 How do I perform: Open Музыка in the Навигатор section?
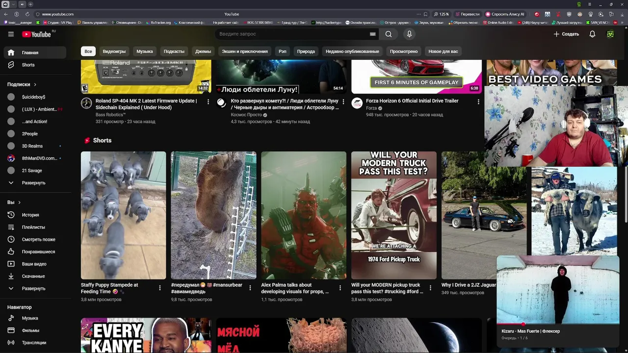tap(35, 318)
